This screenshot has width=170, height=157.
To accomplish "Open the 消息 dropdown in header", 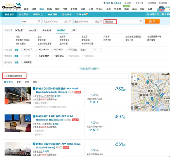I will pos(129,3).
